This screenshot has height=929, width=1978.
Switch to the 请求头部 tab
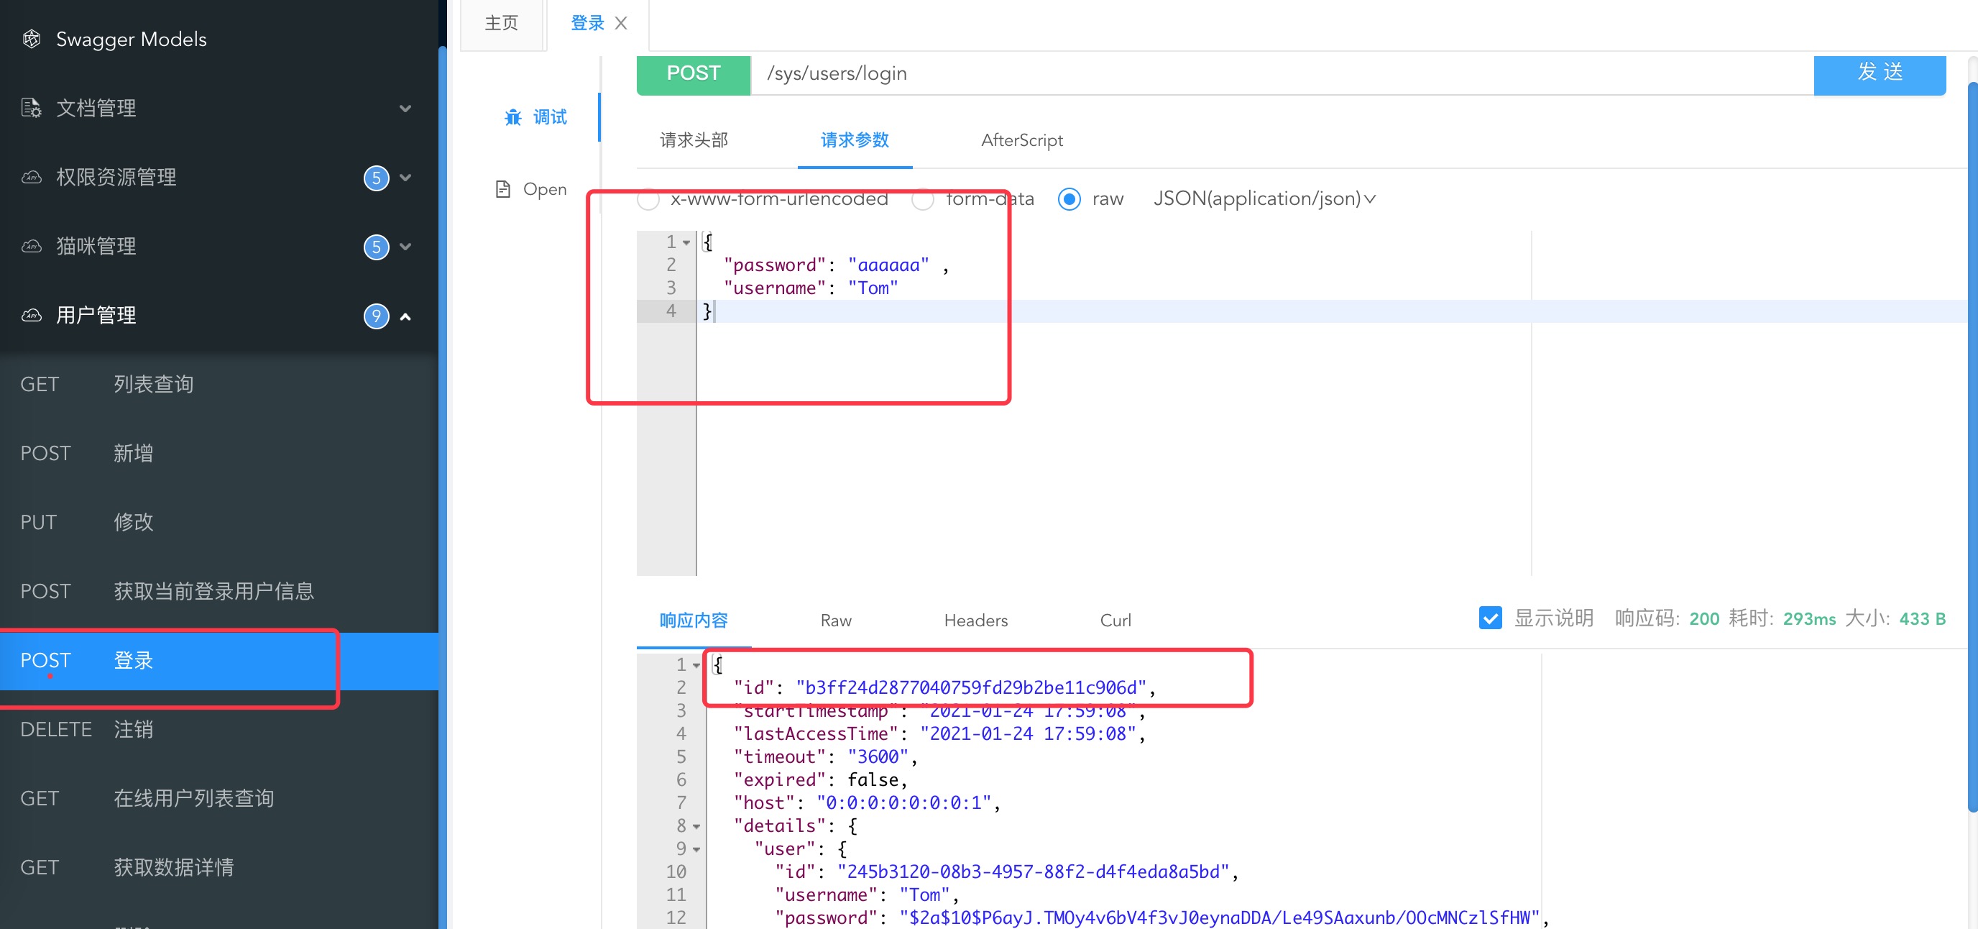(694, 141)
